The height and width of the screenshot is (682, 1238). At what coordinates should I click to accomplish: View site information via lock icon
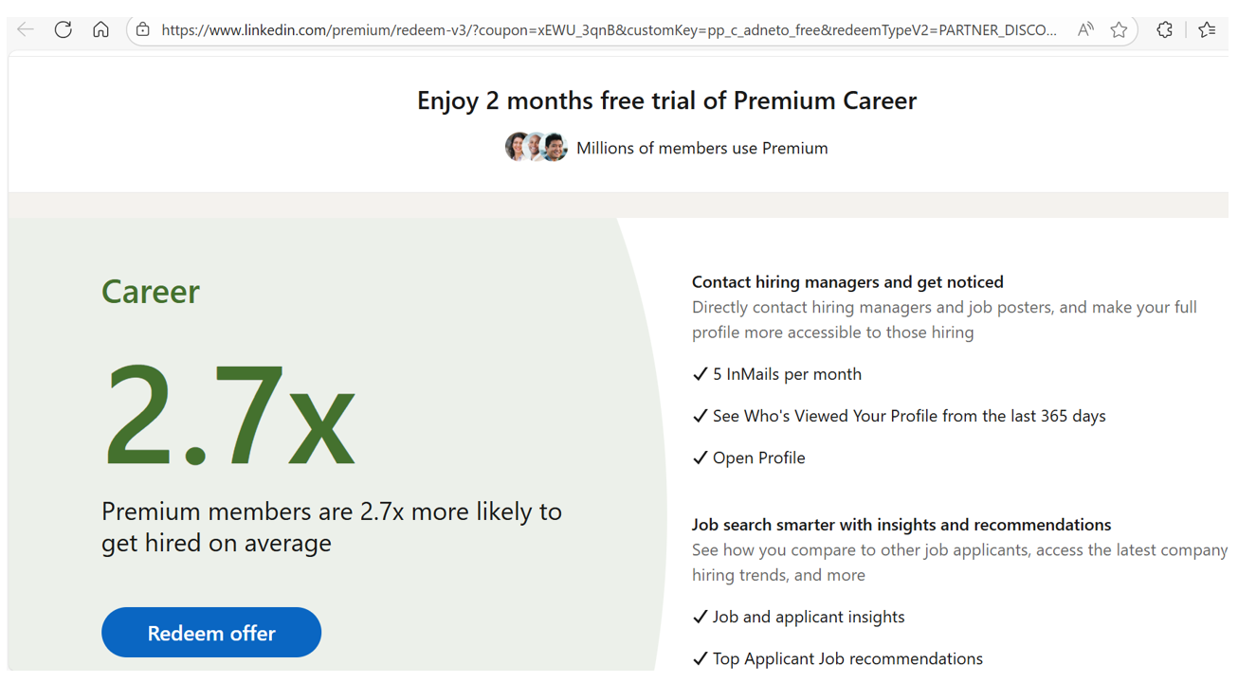click(143, 30)
